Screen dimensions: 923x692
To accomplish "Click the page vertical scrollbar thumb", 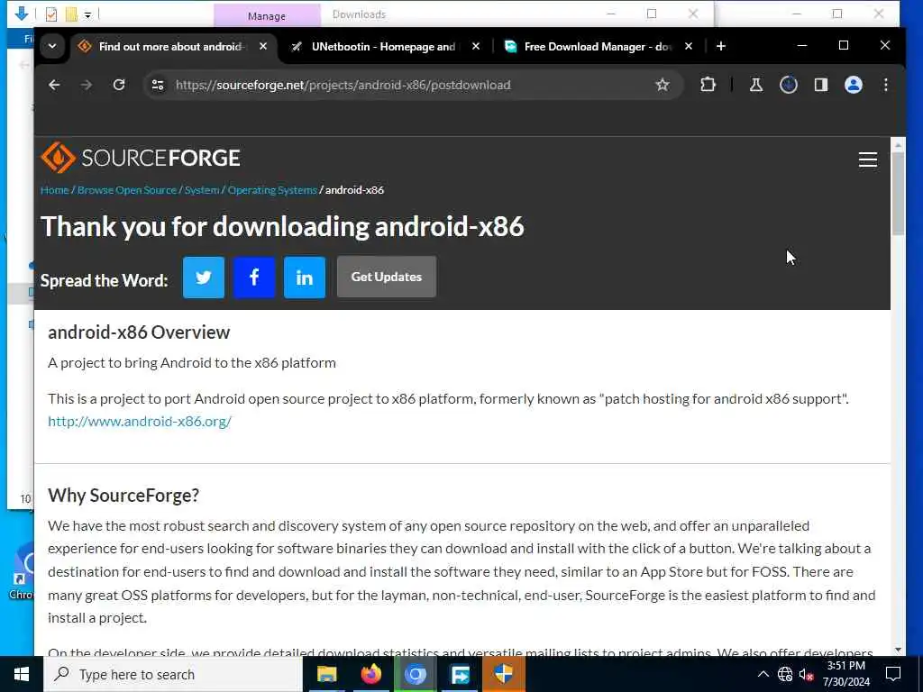I will [898, 194].
